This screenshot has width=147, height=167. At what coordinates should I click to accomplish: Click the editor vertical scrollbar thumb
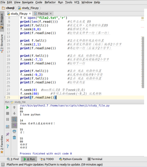point(143,62)
